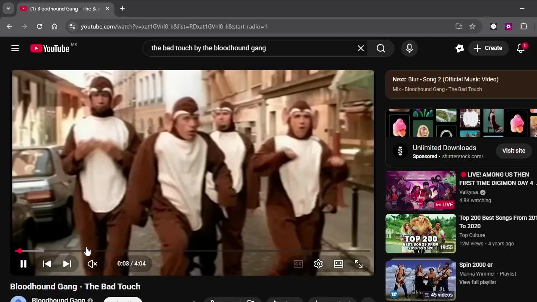The height and width of the screenshot is (302, 537).
Task: Click the purple extension icon
Action: pyautogui.click(x=509, y=26)
